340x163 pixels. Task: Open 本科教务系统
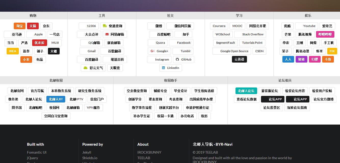(61, 91)
